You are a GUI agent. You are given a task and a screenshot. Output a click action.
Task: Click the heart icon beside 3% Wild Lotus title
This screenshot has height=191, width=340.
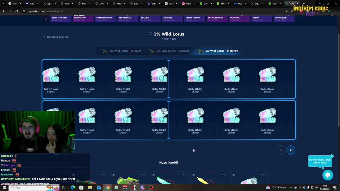click(150, 34)
